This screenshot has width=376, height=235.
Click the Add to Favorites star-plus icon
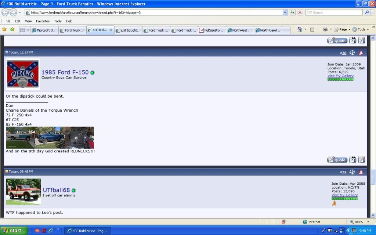click(12, 29)
